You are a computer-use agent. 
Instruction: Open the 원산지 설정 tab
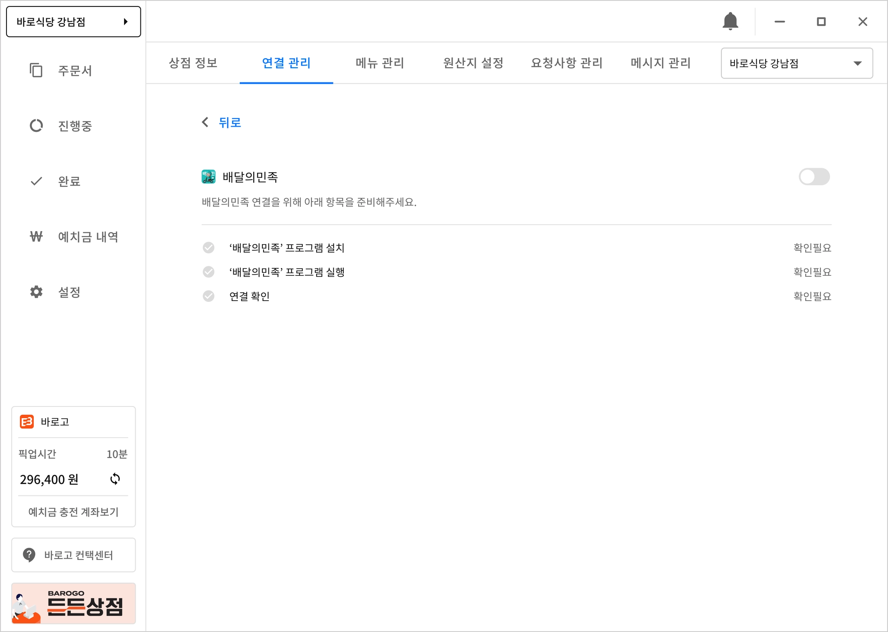pos(473,63)
